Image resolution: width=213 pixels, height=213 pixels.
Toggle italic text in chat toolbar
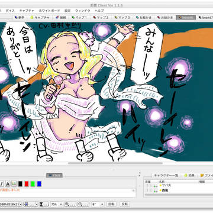click(2, 184)
